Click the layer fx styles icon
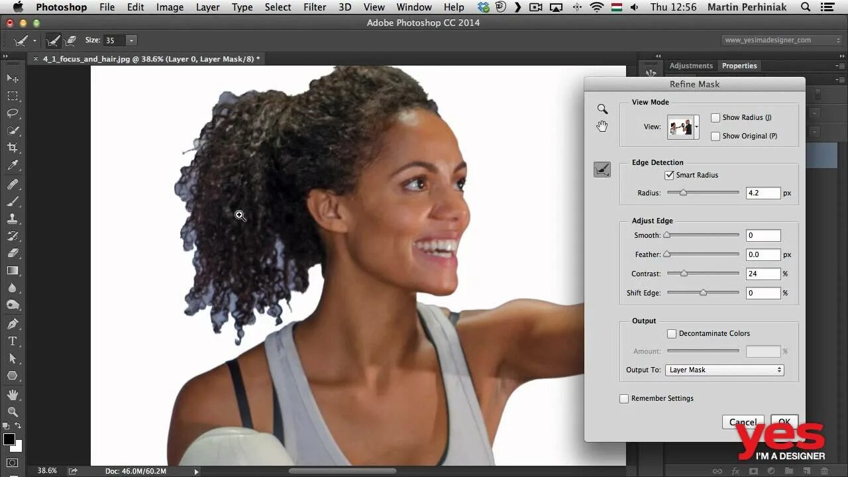Screen dimensions: 848x477 [x=735, y=471]
